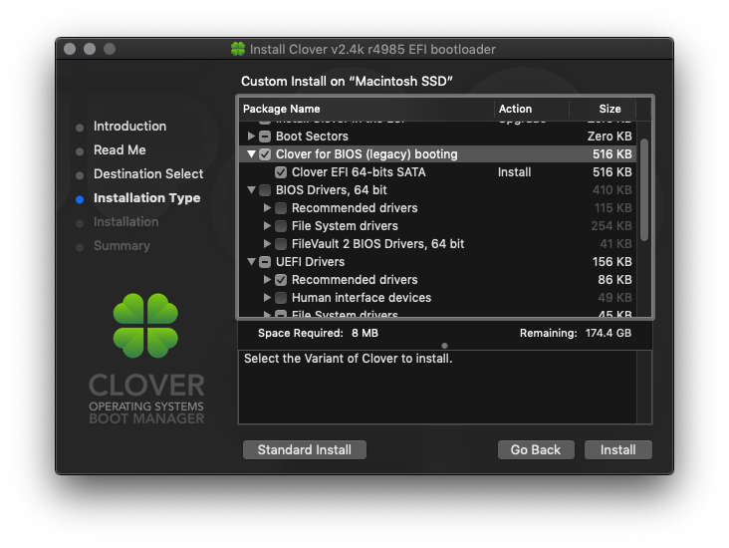Select the Installation Type step
Image resolution: width=729 pixels, height=548 pixels.
point(147,198)
